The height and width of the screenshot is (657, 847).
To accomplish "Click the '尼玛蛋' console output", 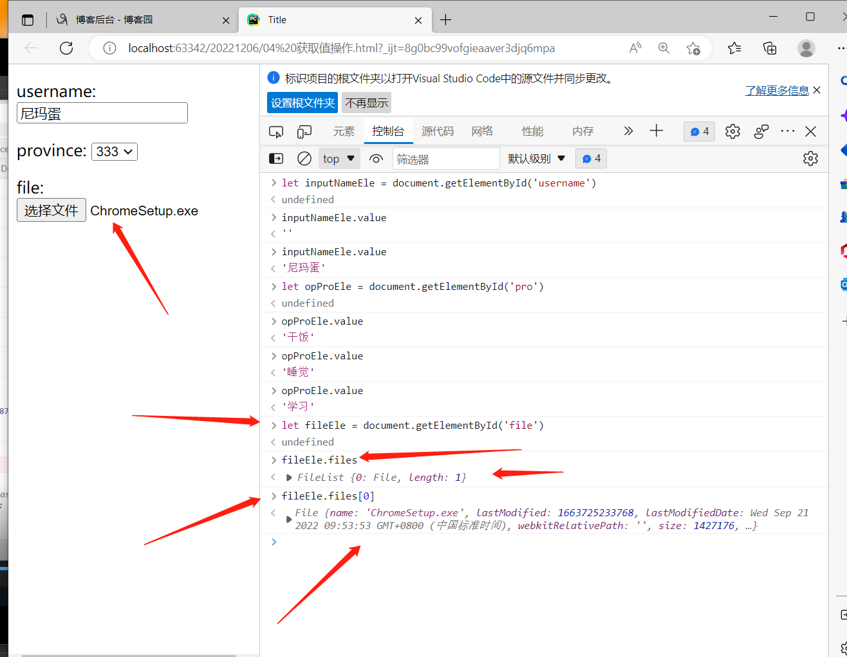I will pos(304,267).
